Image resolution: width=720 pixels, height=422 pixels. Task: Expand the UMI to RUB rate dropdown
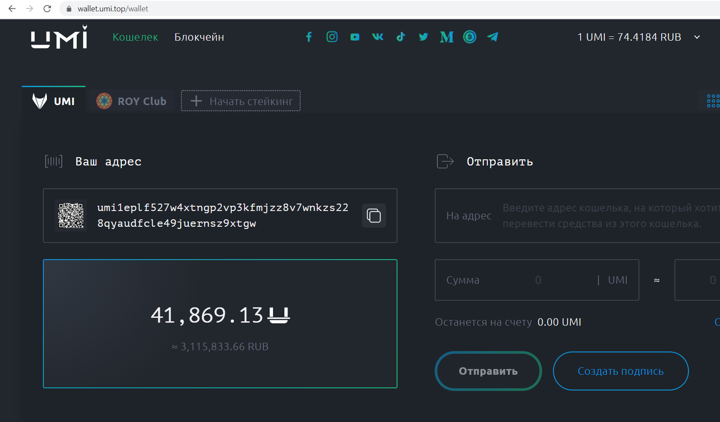tap(697, 37)
